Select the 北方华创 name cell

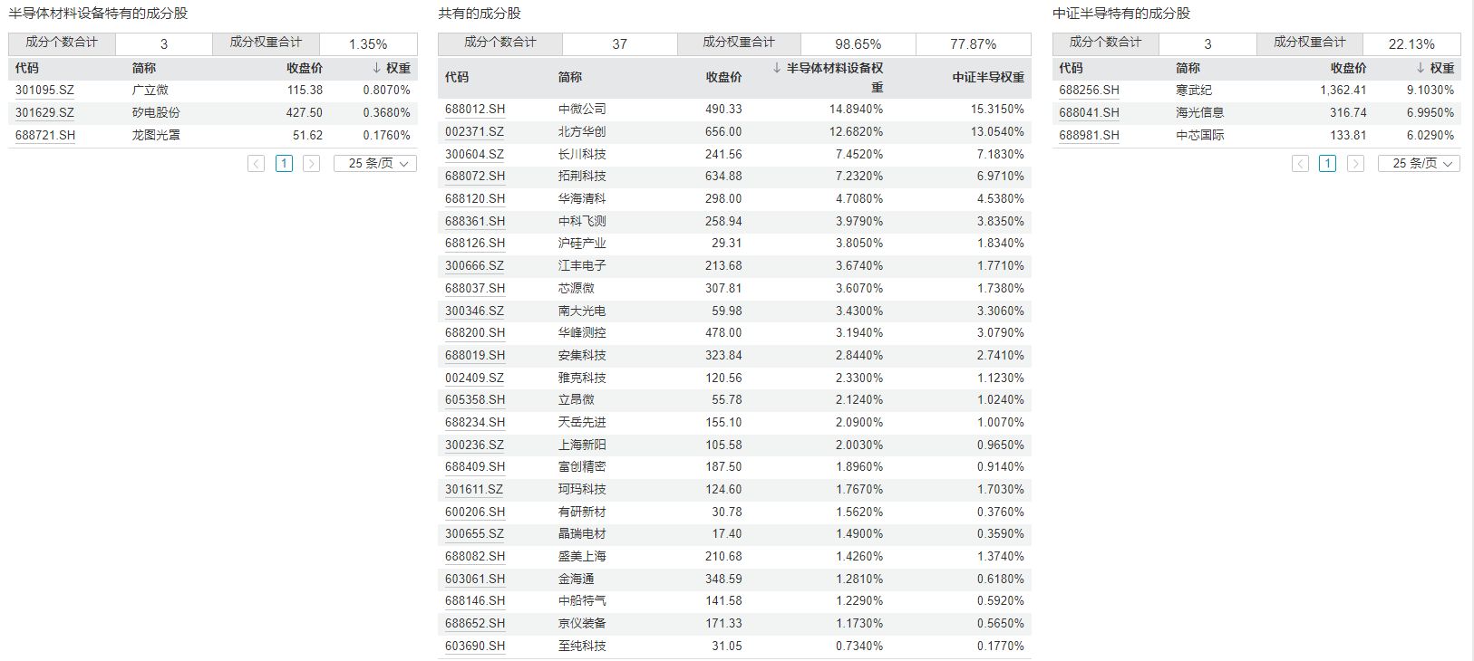[x=582, y=131]
